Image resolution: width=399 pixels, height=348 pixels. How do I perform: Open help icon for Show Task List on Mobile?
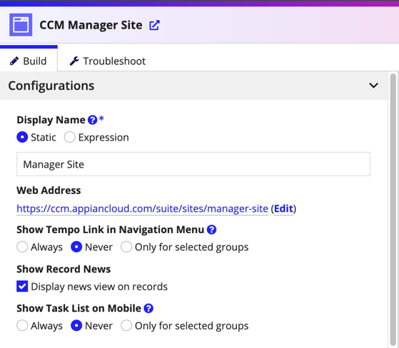pos(148,308)
